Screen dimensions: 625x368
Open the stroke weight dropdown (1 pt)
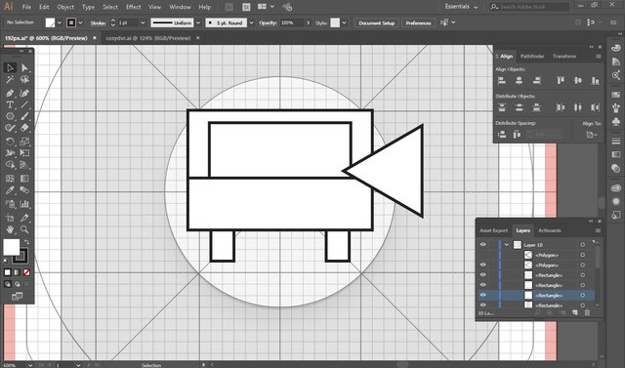(143, 23)
